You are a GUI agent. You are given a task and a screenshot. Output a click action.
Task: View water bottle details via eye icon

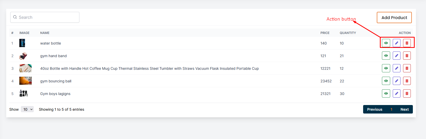[386, 43]
